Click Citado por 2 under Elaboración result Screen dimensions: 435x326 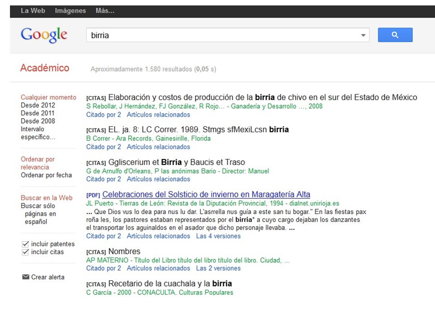103,115
